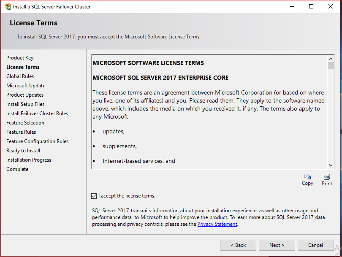The width and height of the screenshot is (342, 257).
Task: Click the Back button
Action: tap(238, 245)
